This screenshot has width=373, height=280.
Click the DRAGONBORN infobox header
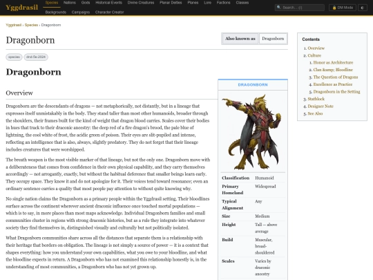click(x=253, y=85)
